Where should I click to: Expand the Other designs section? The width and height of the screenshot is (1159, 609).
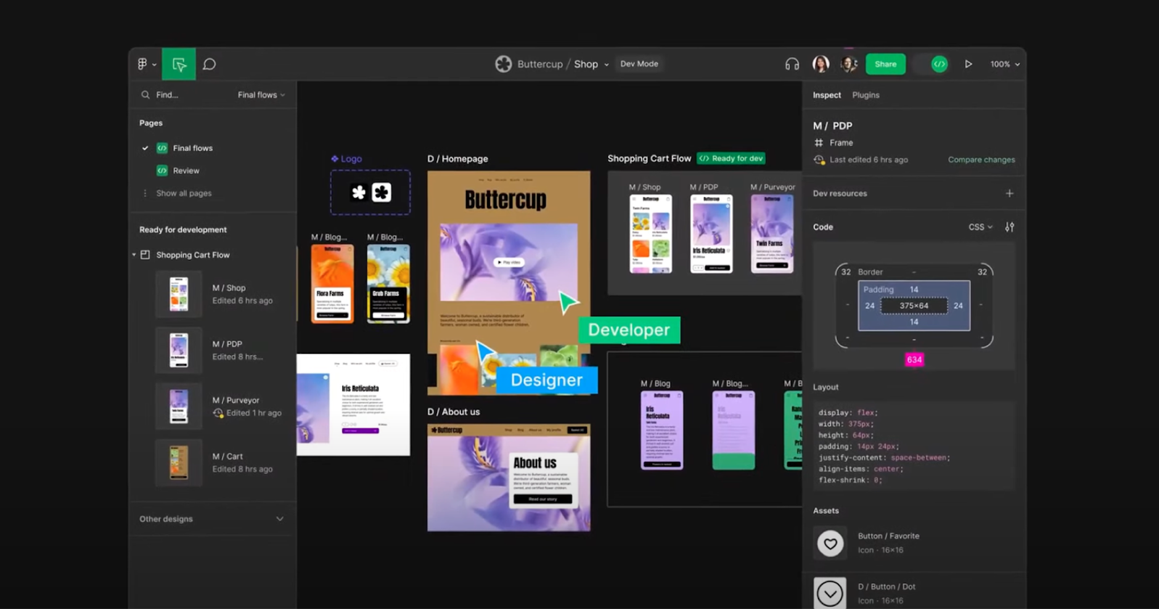pyautogui.click(x=280, y=519)
